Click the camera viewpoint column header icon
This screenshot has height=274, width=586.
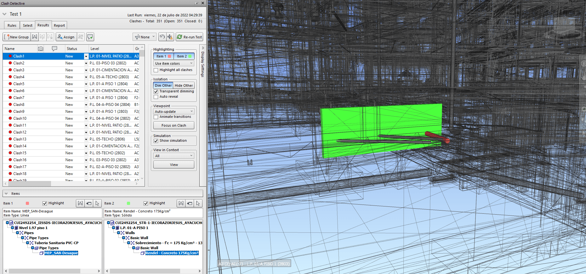click(41, 49)
